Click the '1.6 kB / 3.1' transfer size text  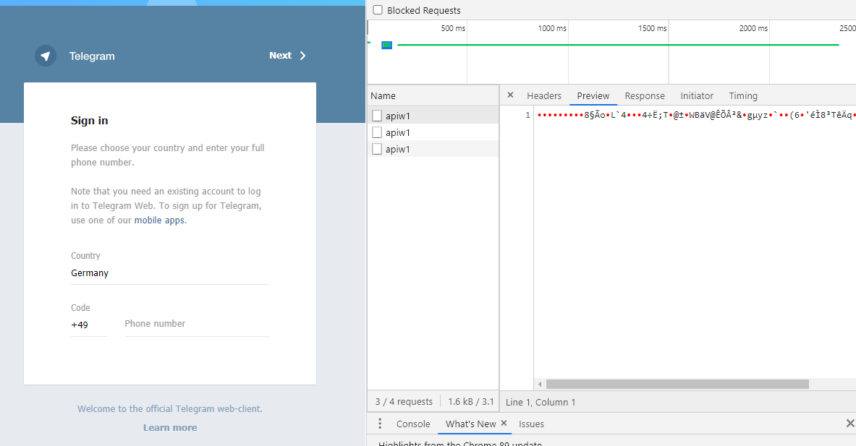(x=470, y=402)
